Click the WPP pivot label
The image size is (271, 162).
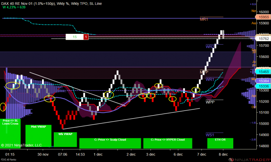(210, 102)
